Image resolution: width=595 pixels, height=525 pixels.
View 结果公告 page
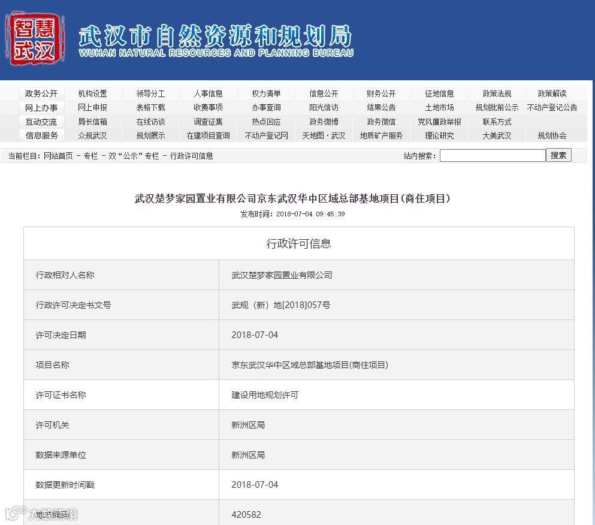pos(381,107)
